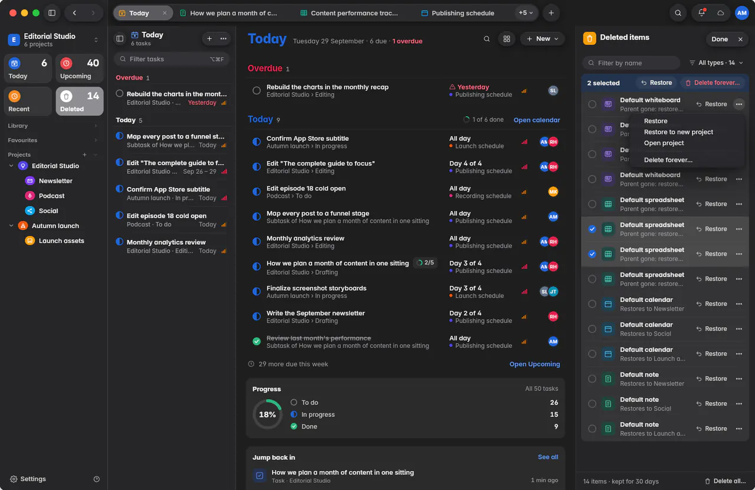Viewport: 755px width, 490px height.
Task: Add a project with plus beside Projects
Action: [x=84, y=154]
